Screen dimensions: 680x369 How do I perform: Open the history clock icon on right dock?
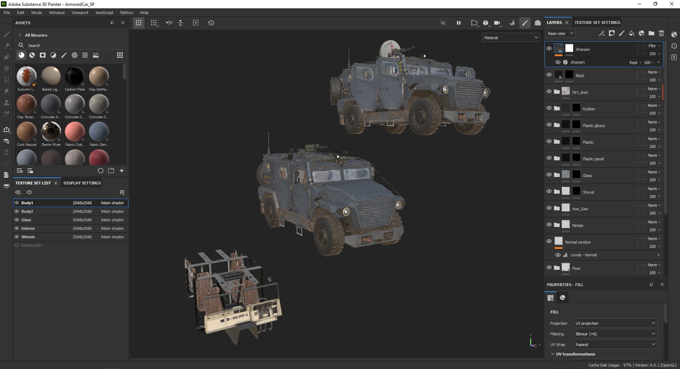(674, 46)
